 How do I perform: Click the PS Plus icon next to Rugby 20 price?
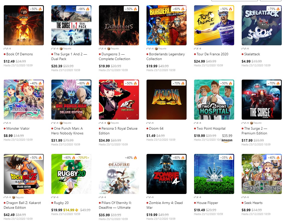tap(77, 210)
